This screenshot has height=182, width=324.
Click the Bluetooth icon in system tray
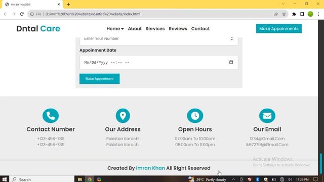(258, 179)
